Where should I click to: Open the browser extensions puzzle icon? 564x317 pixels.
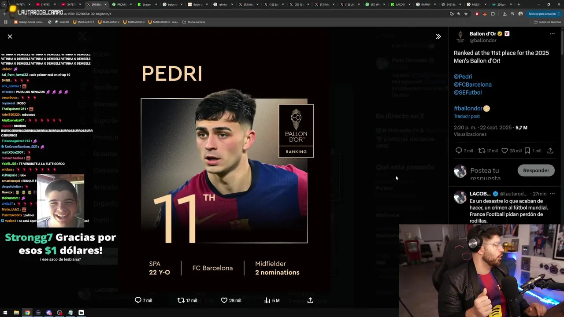(493, 14)
